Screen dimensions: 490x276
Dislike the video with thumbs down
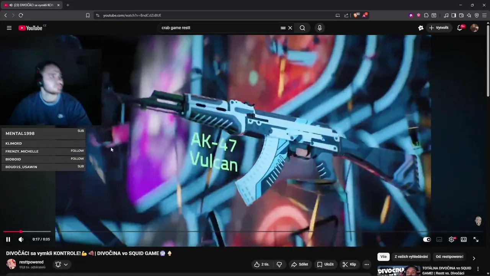tap(279, 264)
